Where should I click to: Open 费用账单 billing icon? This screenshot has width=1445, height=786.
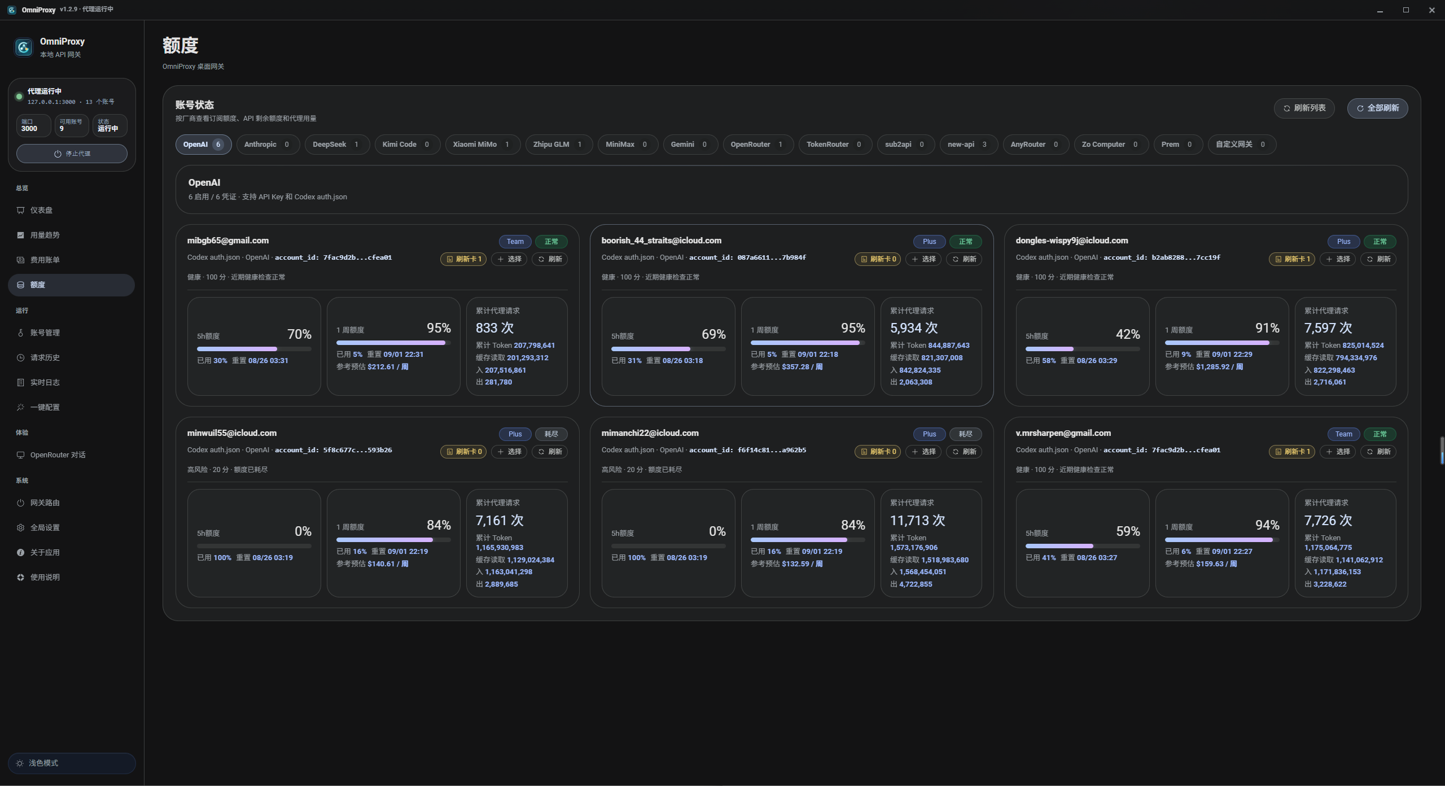21,260
